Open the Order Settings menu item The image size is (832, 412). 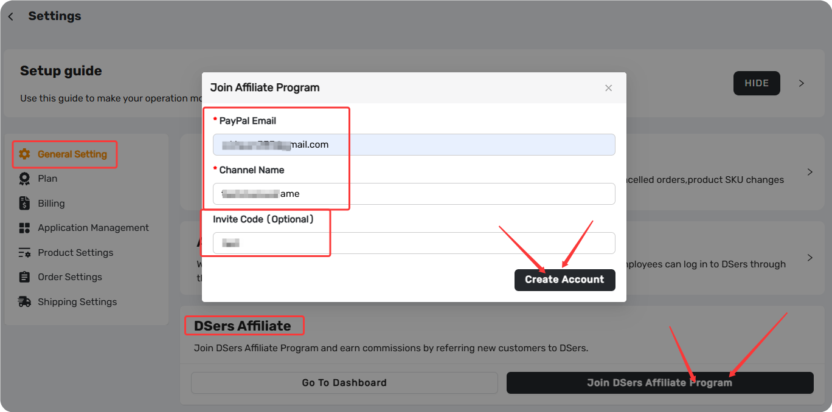point(70,277)
